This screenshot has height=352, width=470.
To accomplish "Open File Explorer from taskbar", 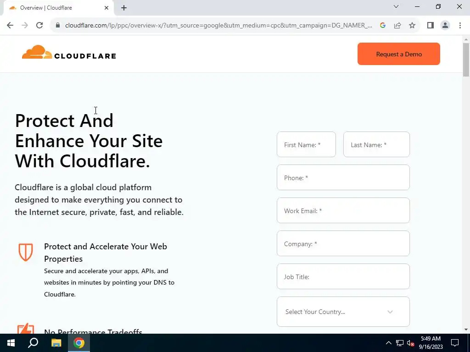I will click(56, 343).
